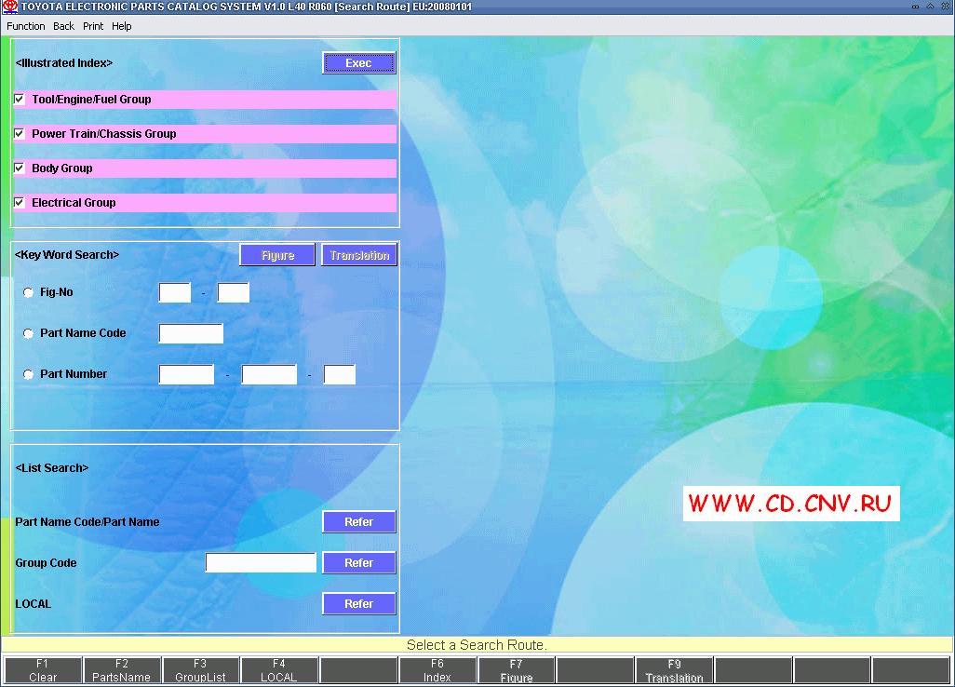Minimize the parts catalog window

[x=915, y=7]
